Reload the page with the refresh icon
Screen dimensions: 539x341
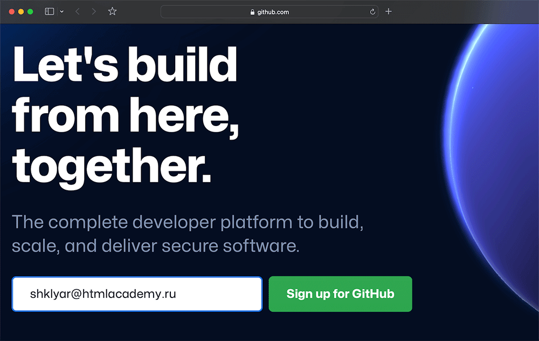tap(372, 12)
